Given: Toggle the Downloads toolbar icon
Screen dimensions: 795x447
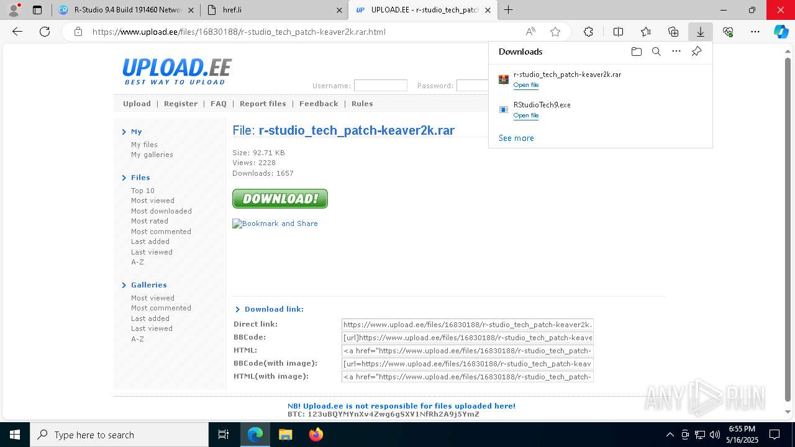Looking at the screenshot, I should coord(701,32).
